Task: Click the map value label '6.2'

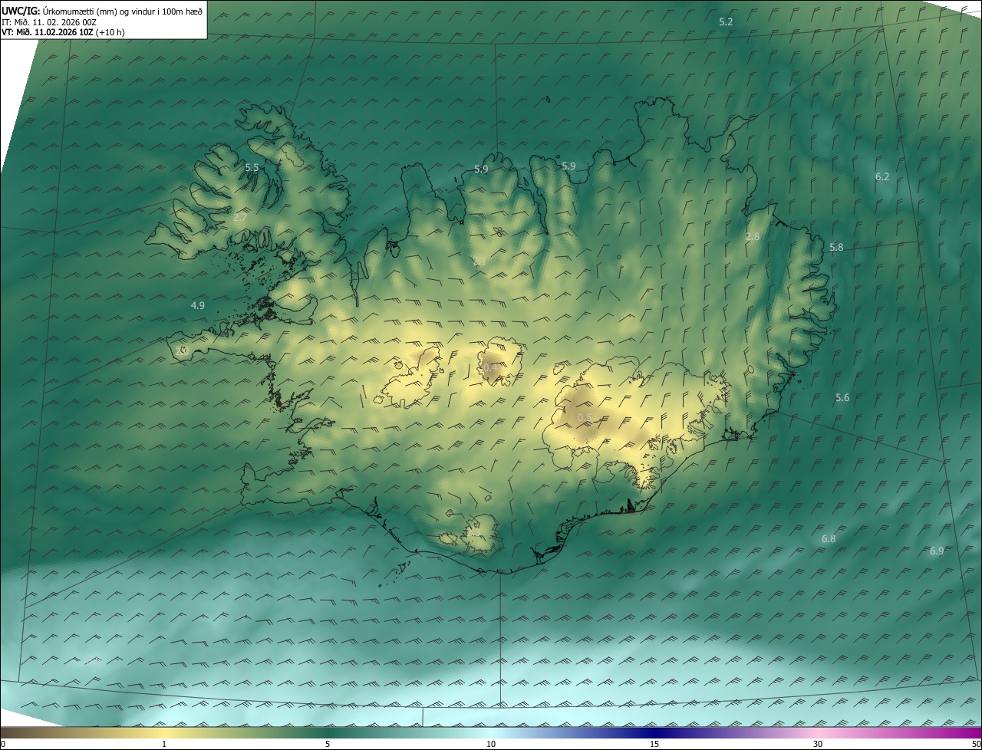Action: (x=882, y=176)
